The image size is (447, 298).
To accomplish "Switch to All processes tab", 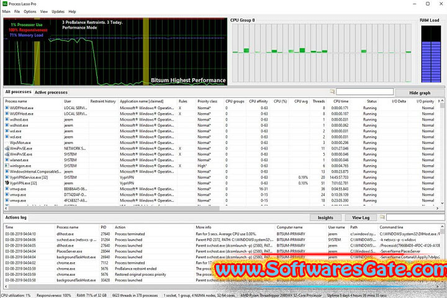I will pyautogui.click(x=18, y=92).
